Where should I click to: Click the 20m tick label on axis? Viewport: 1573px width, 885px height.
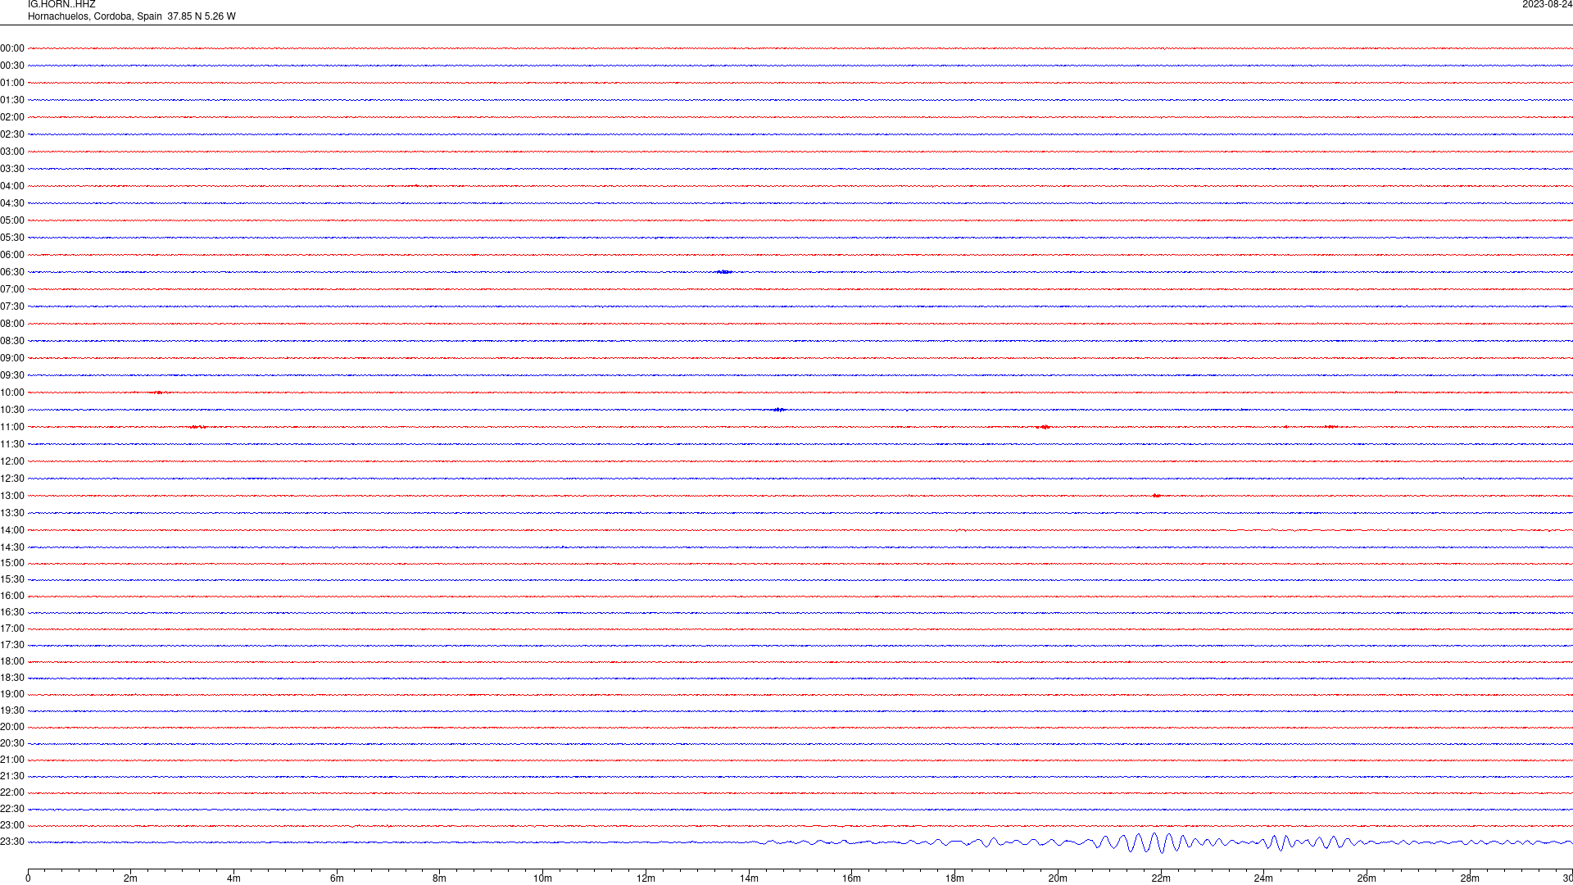click(1058, 878)
